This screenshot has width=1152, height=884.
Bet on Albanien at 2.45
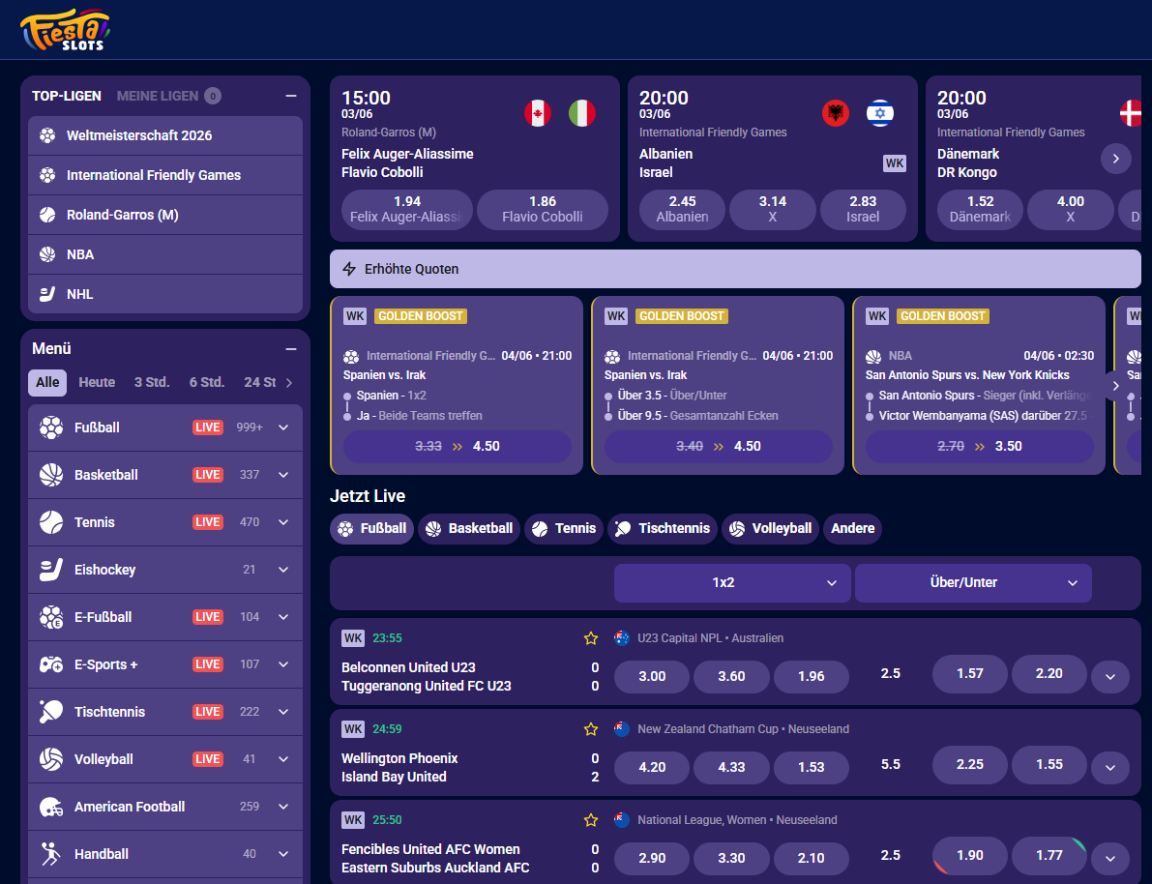point(682,210)
